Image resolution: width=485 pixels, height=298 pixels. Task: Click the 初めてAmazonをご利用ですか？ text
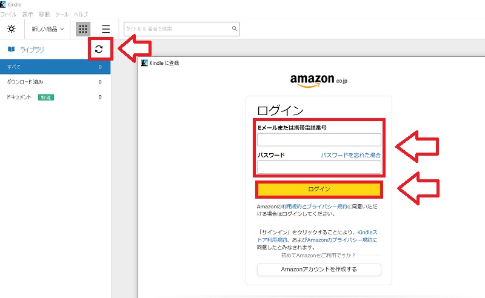pos(318,256)
